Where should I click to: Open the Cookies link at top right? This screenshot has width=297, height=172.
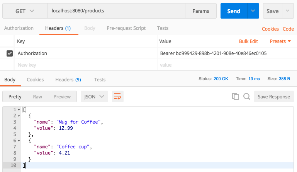(x=270, y=29)
